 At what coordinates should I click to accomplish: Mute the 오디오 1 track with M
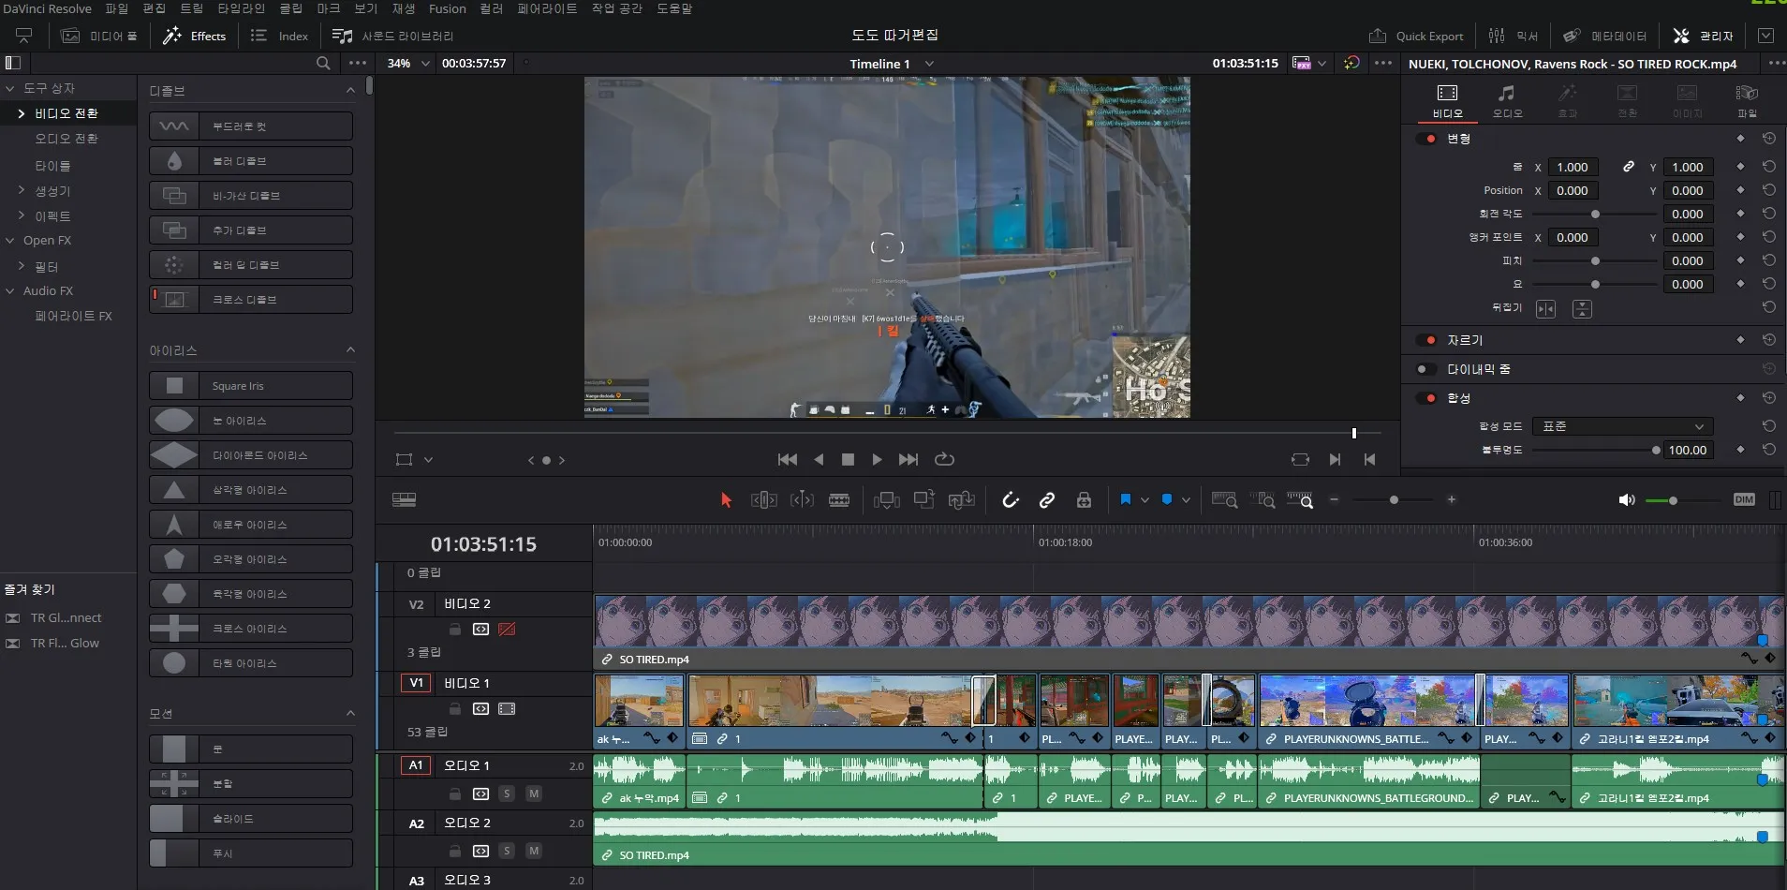click(534, 794)
